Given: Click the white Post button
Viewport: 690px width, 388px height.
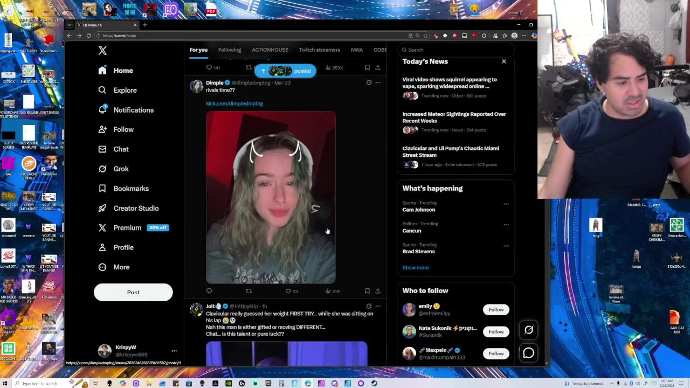Looking at the screenshot, I should [133, 292].
